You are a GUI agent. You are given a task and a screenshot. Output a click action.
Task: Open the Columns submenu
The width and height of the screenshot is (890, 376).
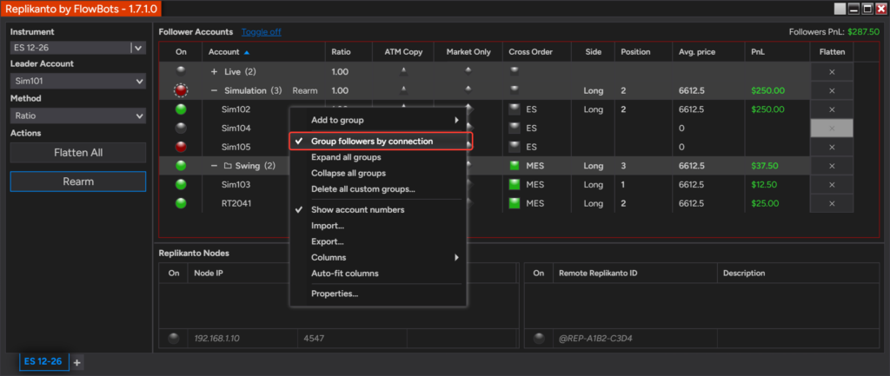coord(381,258)
